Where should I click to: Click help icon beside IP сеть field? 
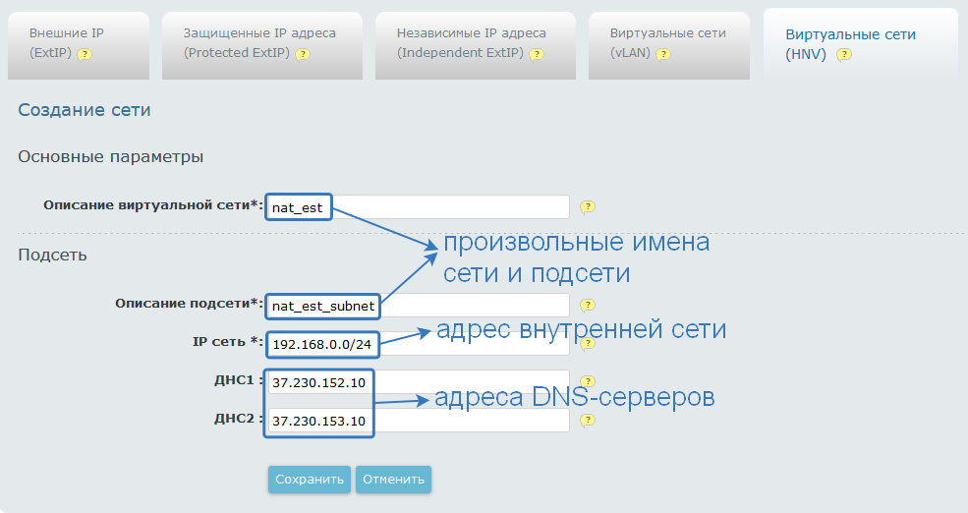click(x=588, y=343)
